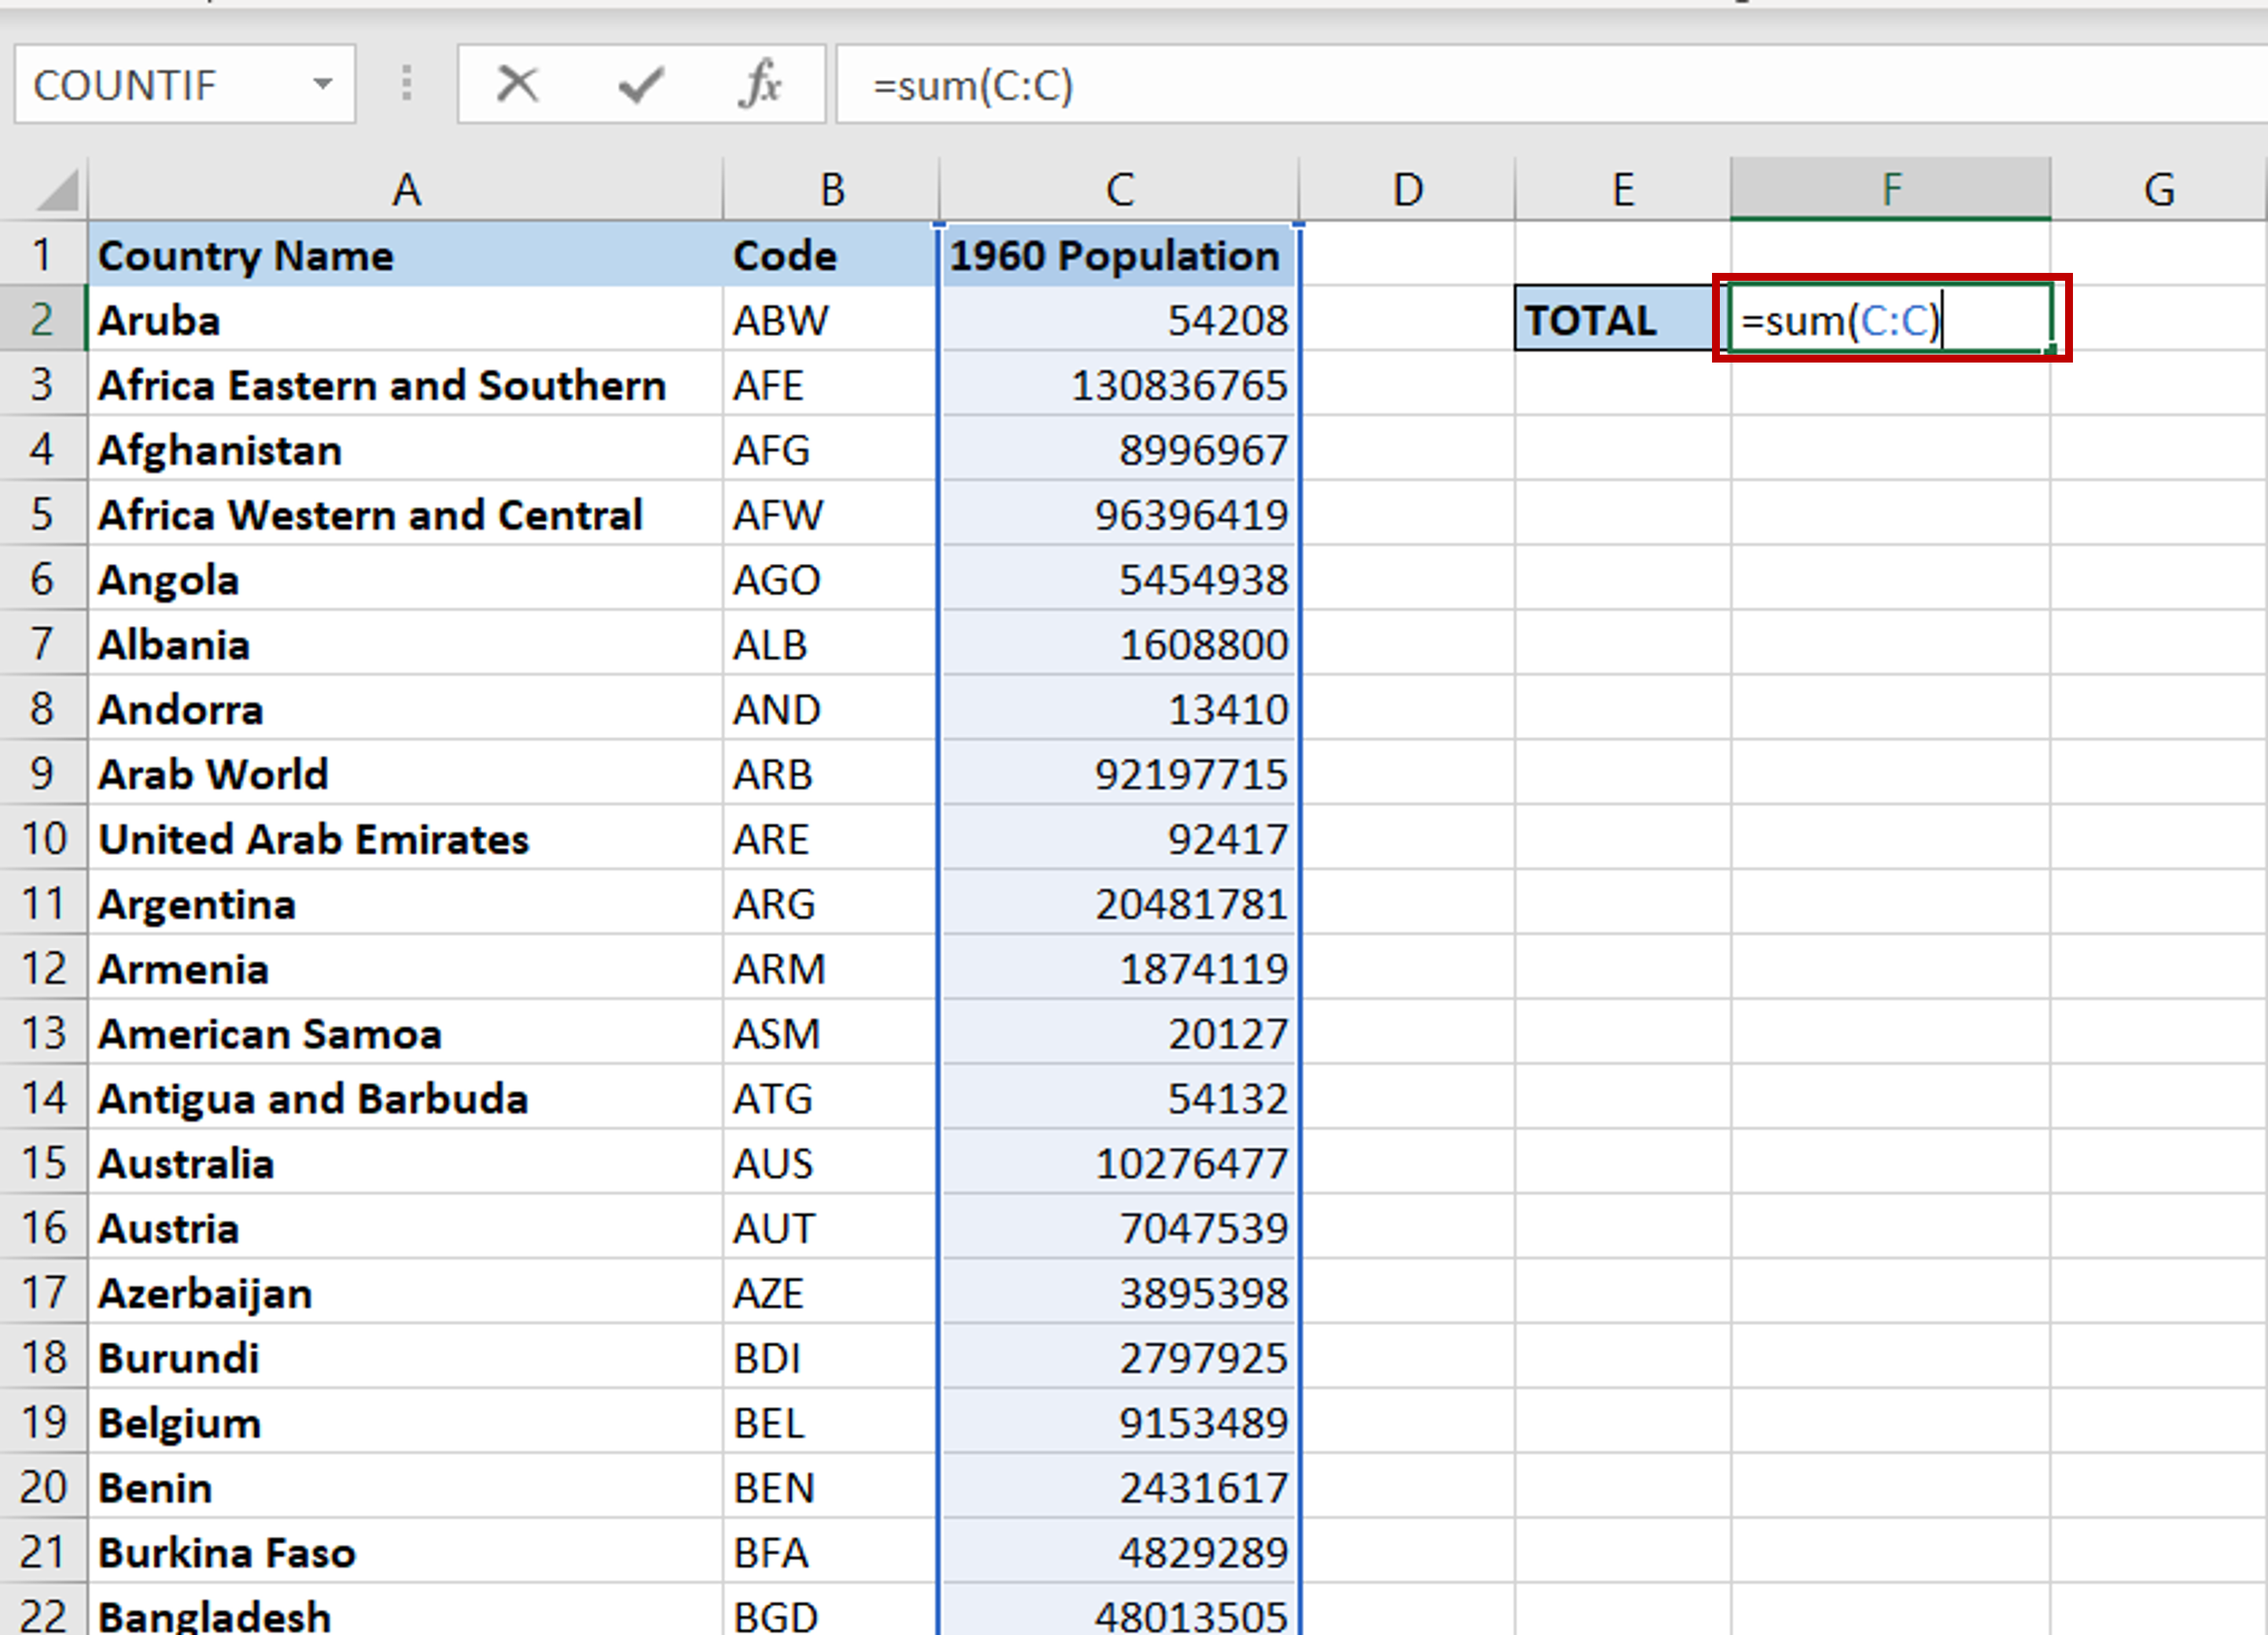Open the Insert Function fx dialog
The image size is (2268, 1635).
click(x=760, y=84)
